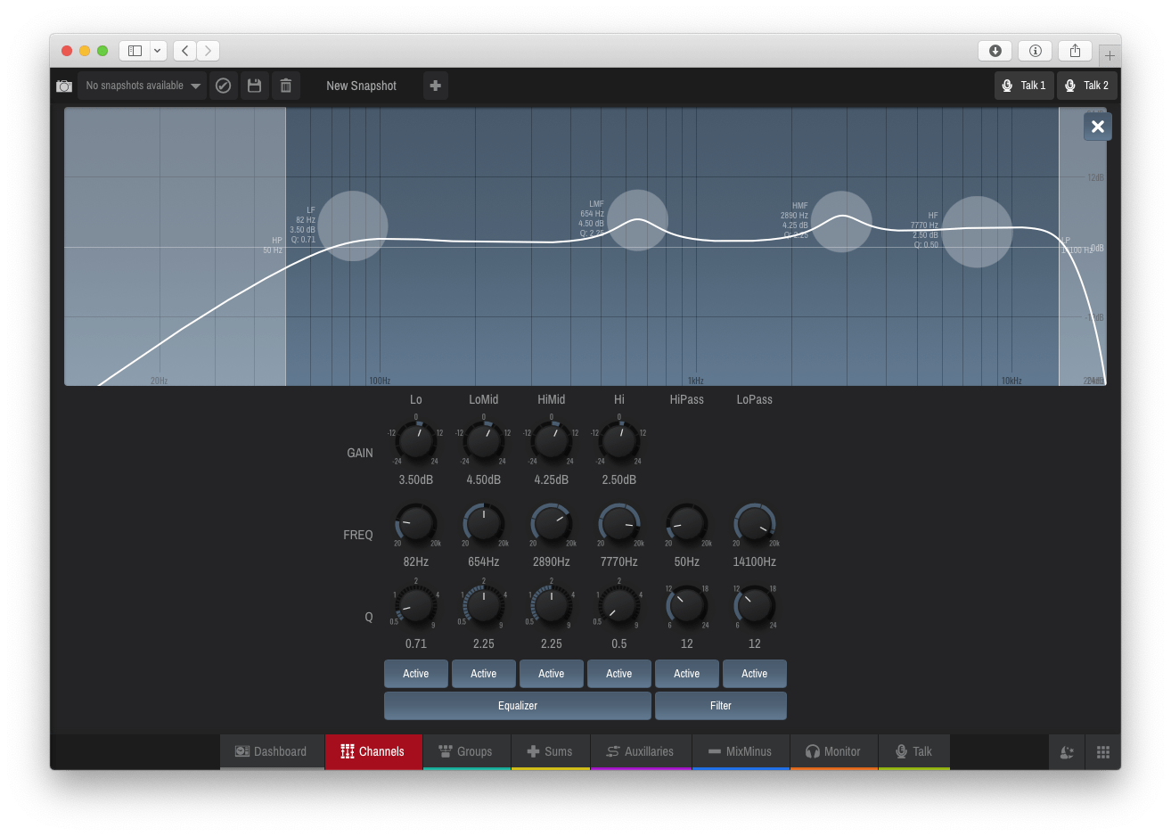Switch to the Dashboard tab
The image size is (1171, 836).
[x=272, y=751]
